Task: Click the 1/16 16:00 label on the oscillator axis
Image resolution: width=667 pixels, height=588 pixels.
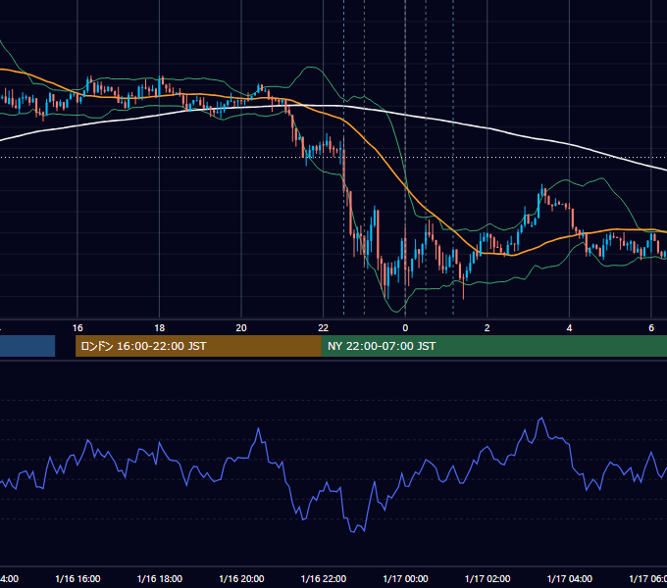Action: pyautogui.click(x=77, y=579)
